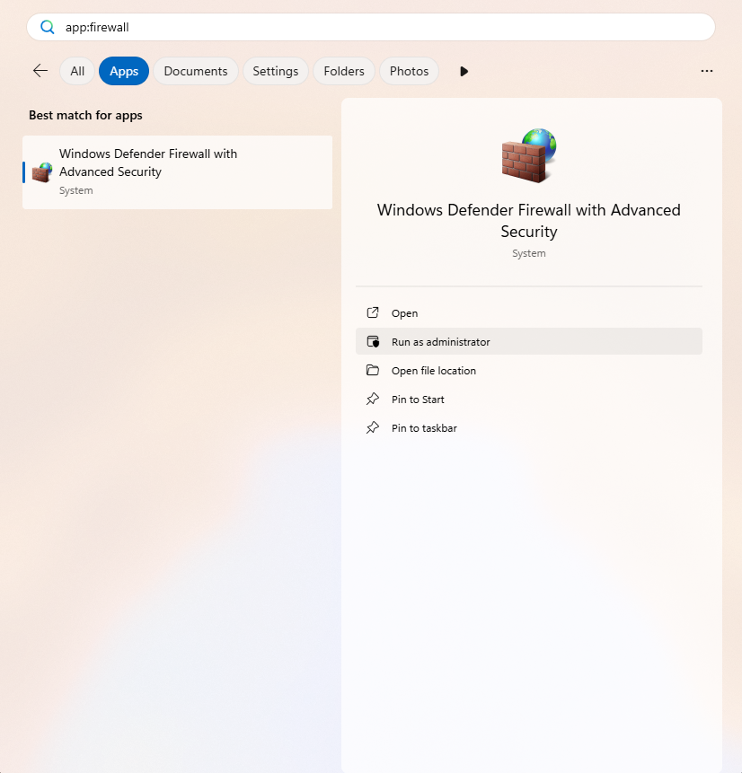Image resolution: width=742 pixels, height=773 pixels.
Task: Click the Pin to Start pin icon
Action: coord(373,400)
